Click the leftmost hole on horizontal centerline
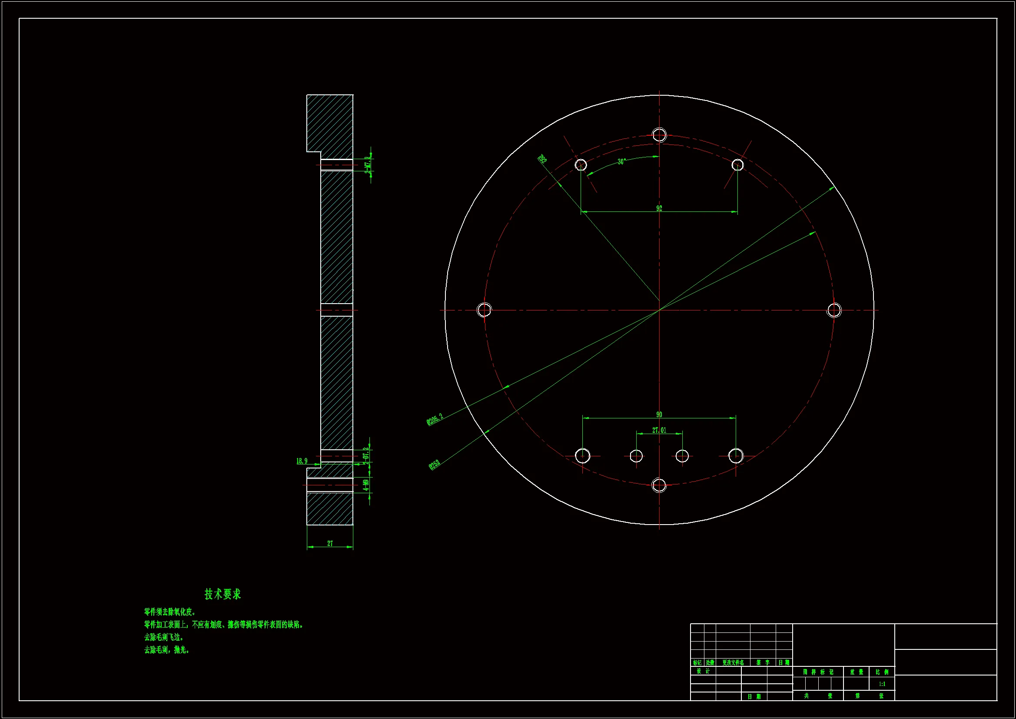Screen dimensions: 1016x719 coord(484,310)
